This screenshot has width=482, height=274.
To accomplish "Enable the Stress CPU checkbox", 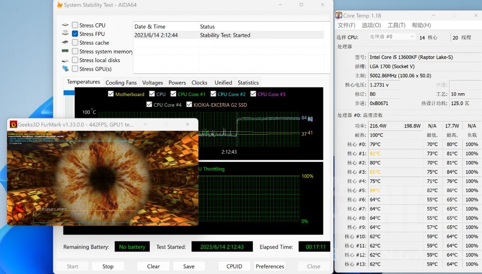I will (x=75, y=25).
